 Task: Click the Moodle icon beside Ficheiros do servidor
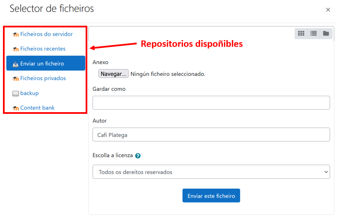click(x=16, y=34)
